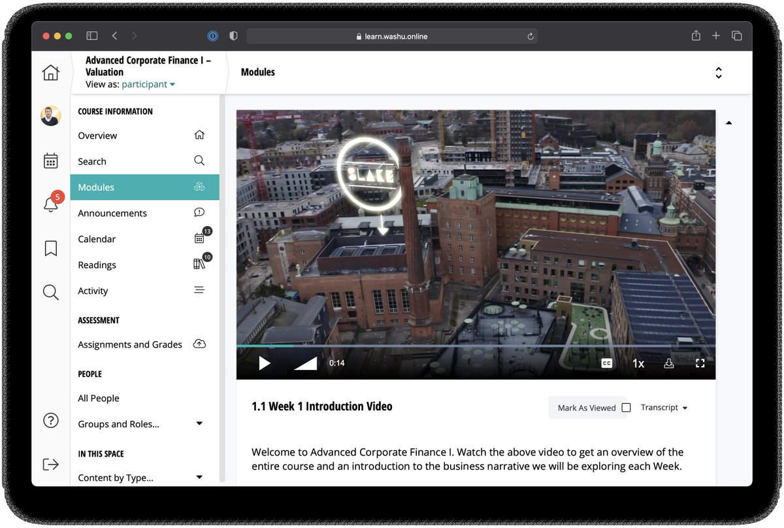Viewport: 784px width, 528px height.
Task: Click the privacy shield icon
Action: coord(233,36)
